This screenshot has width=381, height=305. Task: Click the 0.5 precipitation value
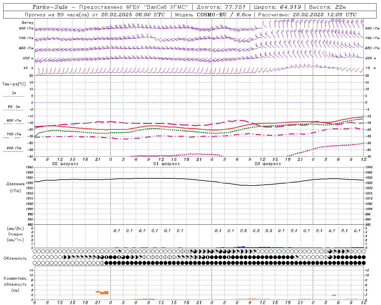(243, 231)
